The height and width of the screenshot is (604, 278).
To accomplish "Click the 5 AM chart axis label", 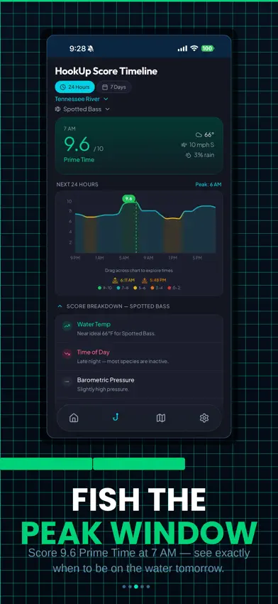I will click(124, 258).
